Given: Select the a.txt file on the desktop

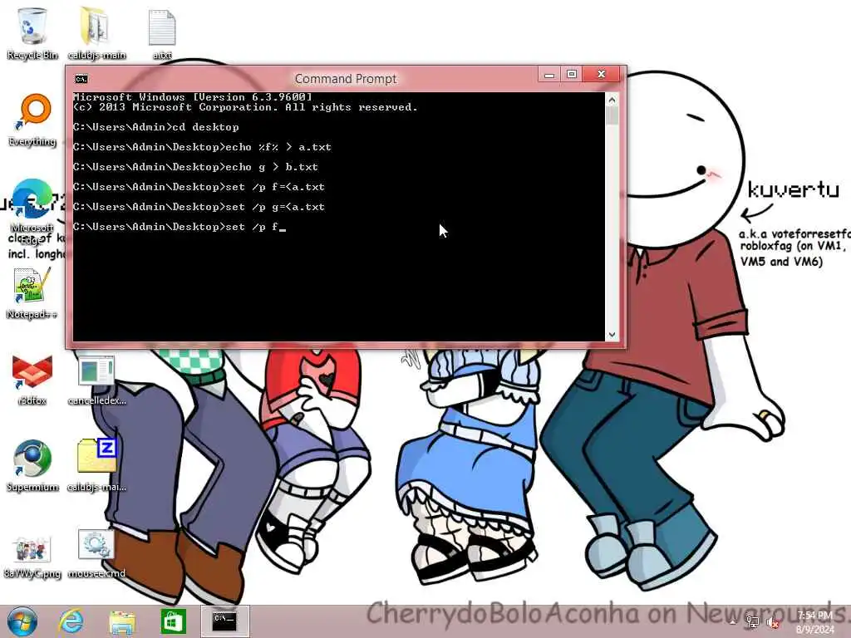Looking at the screenshot, I should (162, 33).
